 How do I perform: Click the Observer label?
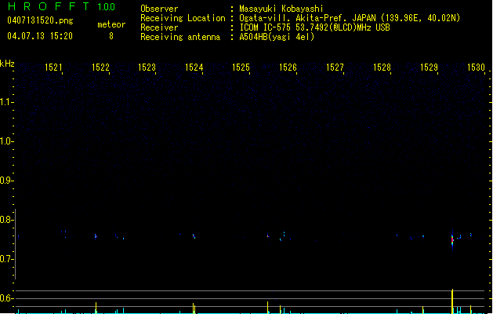click(x=159, y=9)
